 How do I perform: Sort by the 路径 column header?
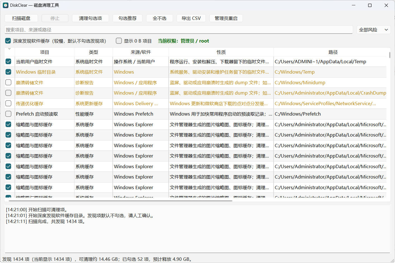333,52
